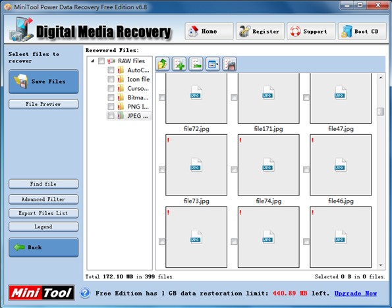Tick the checkbox for file47.jpg
Image resolution: width=392 pixels, height=308 pixels.
[x=306, y=97]
